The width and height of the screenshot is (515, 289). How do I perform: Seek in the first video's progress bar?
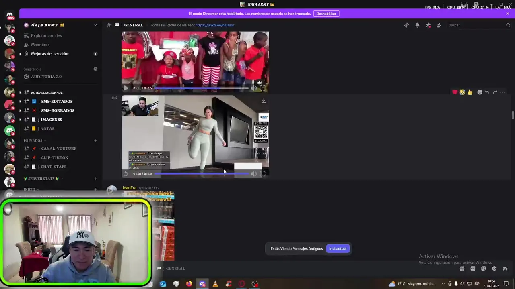tap(201, 88)
